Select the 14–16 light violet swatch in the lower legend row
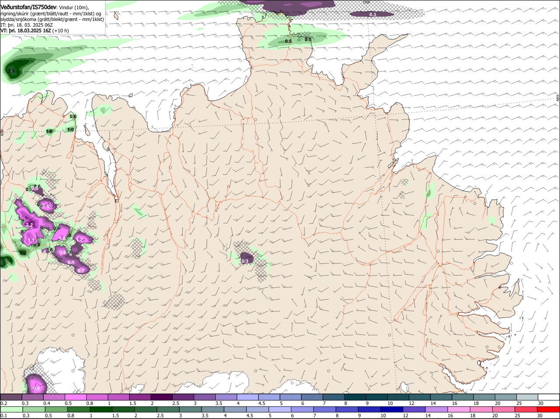Viewport: 560px width, 419px height. [437, 409]
